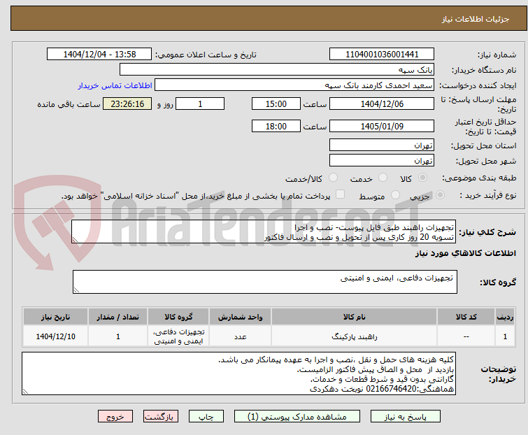The width and height of the screenshot is (528, 435).
Task: Click the 'گروه کالا' textarea
Action: pos(265,282)
